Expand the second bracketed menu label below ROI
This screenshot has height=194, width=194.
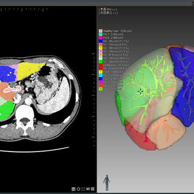(x=108, y=13)
